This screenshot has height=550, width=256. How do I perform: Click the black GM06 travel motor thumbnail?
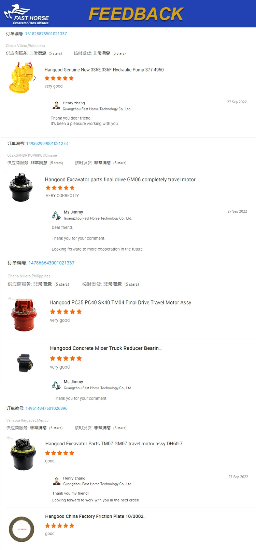(21, 187)
